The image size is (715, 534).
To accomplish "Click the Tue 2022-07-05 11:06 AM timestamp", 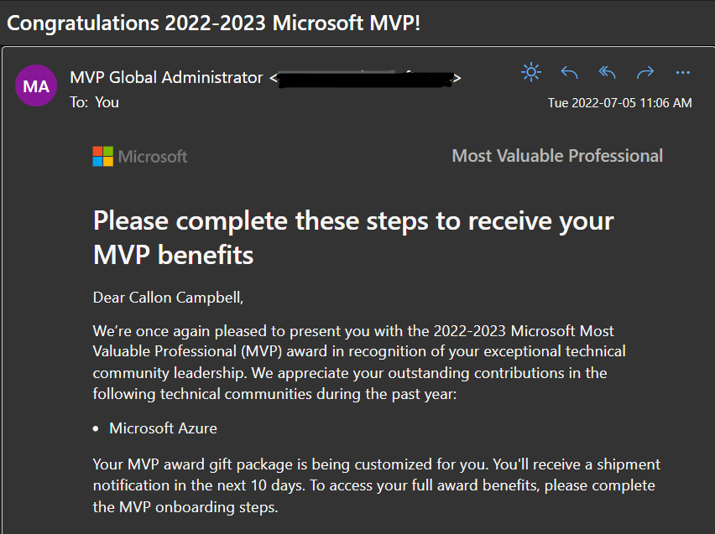I will [x=619, y=103].
